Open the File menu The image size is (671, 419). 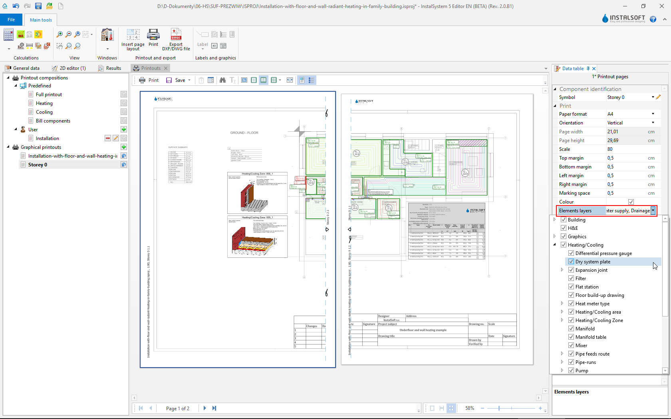[11, 20]
